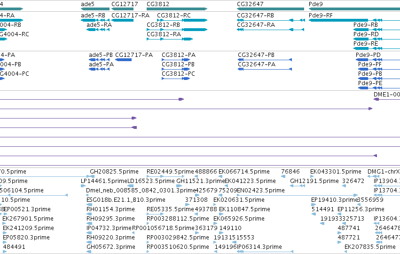Select protein Pde9-PD
Viewport: 400px width, 254px height.
pyautogui.click(x=368, y=55)
